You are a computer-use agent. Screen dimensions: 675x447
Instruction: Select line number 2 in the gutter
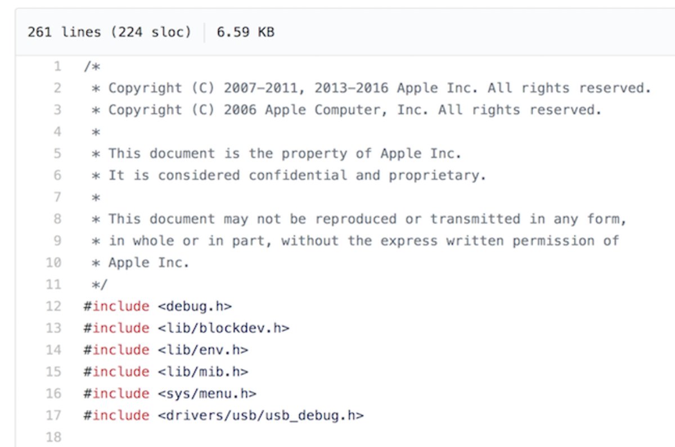[x=57, y=88]
